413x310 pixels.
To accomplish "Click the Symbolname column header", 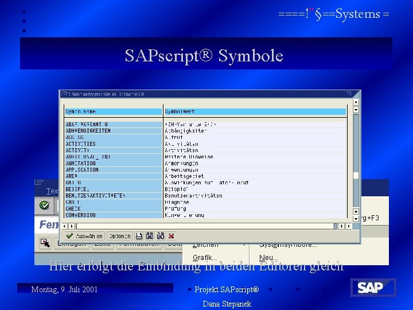I will (x=113, y=111).
